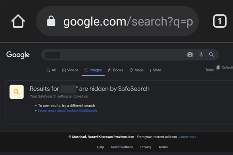233x155 pixels.
Task: Click Learn more next to location info
Action: tap(188, 137)
